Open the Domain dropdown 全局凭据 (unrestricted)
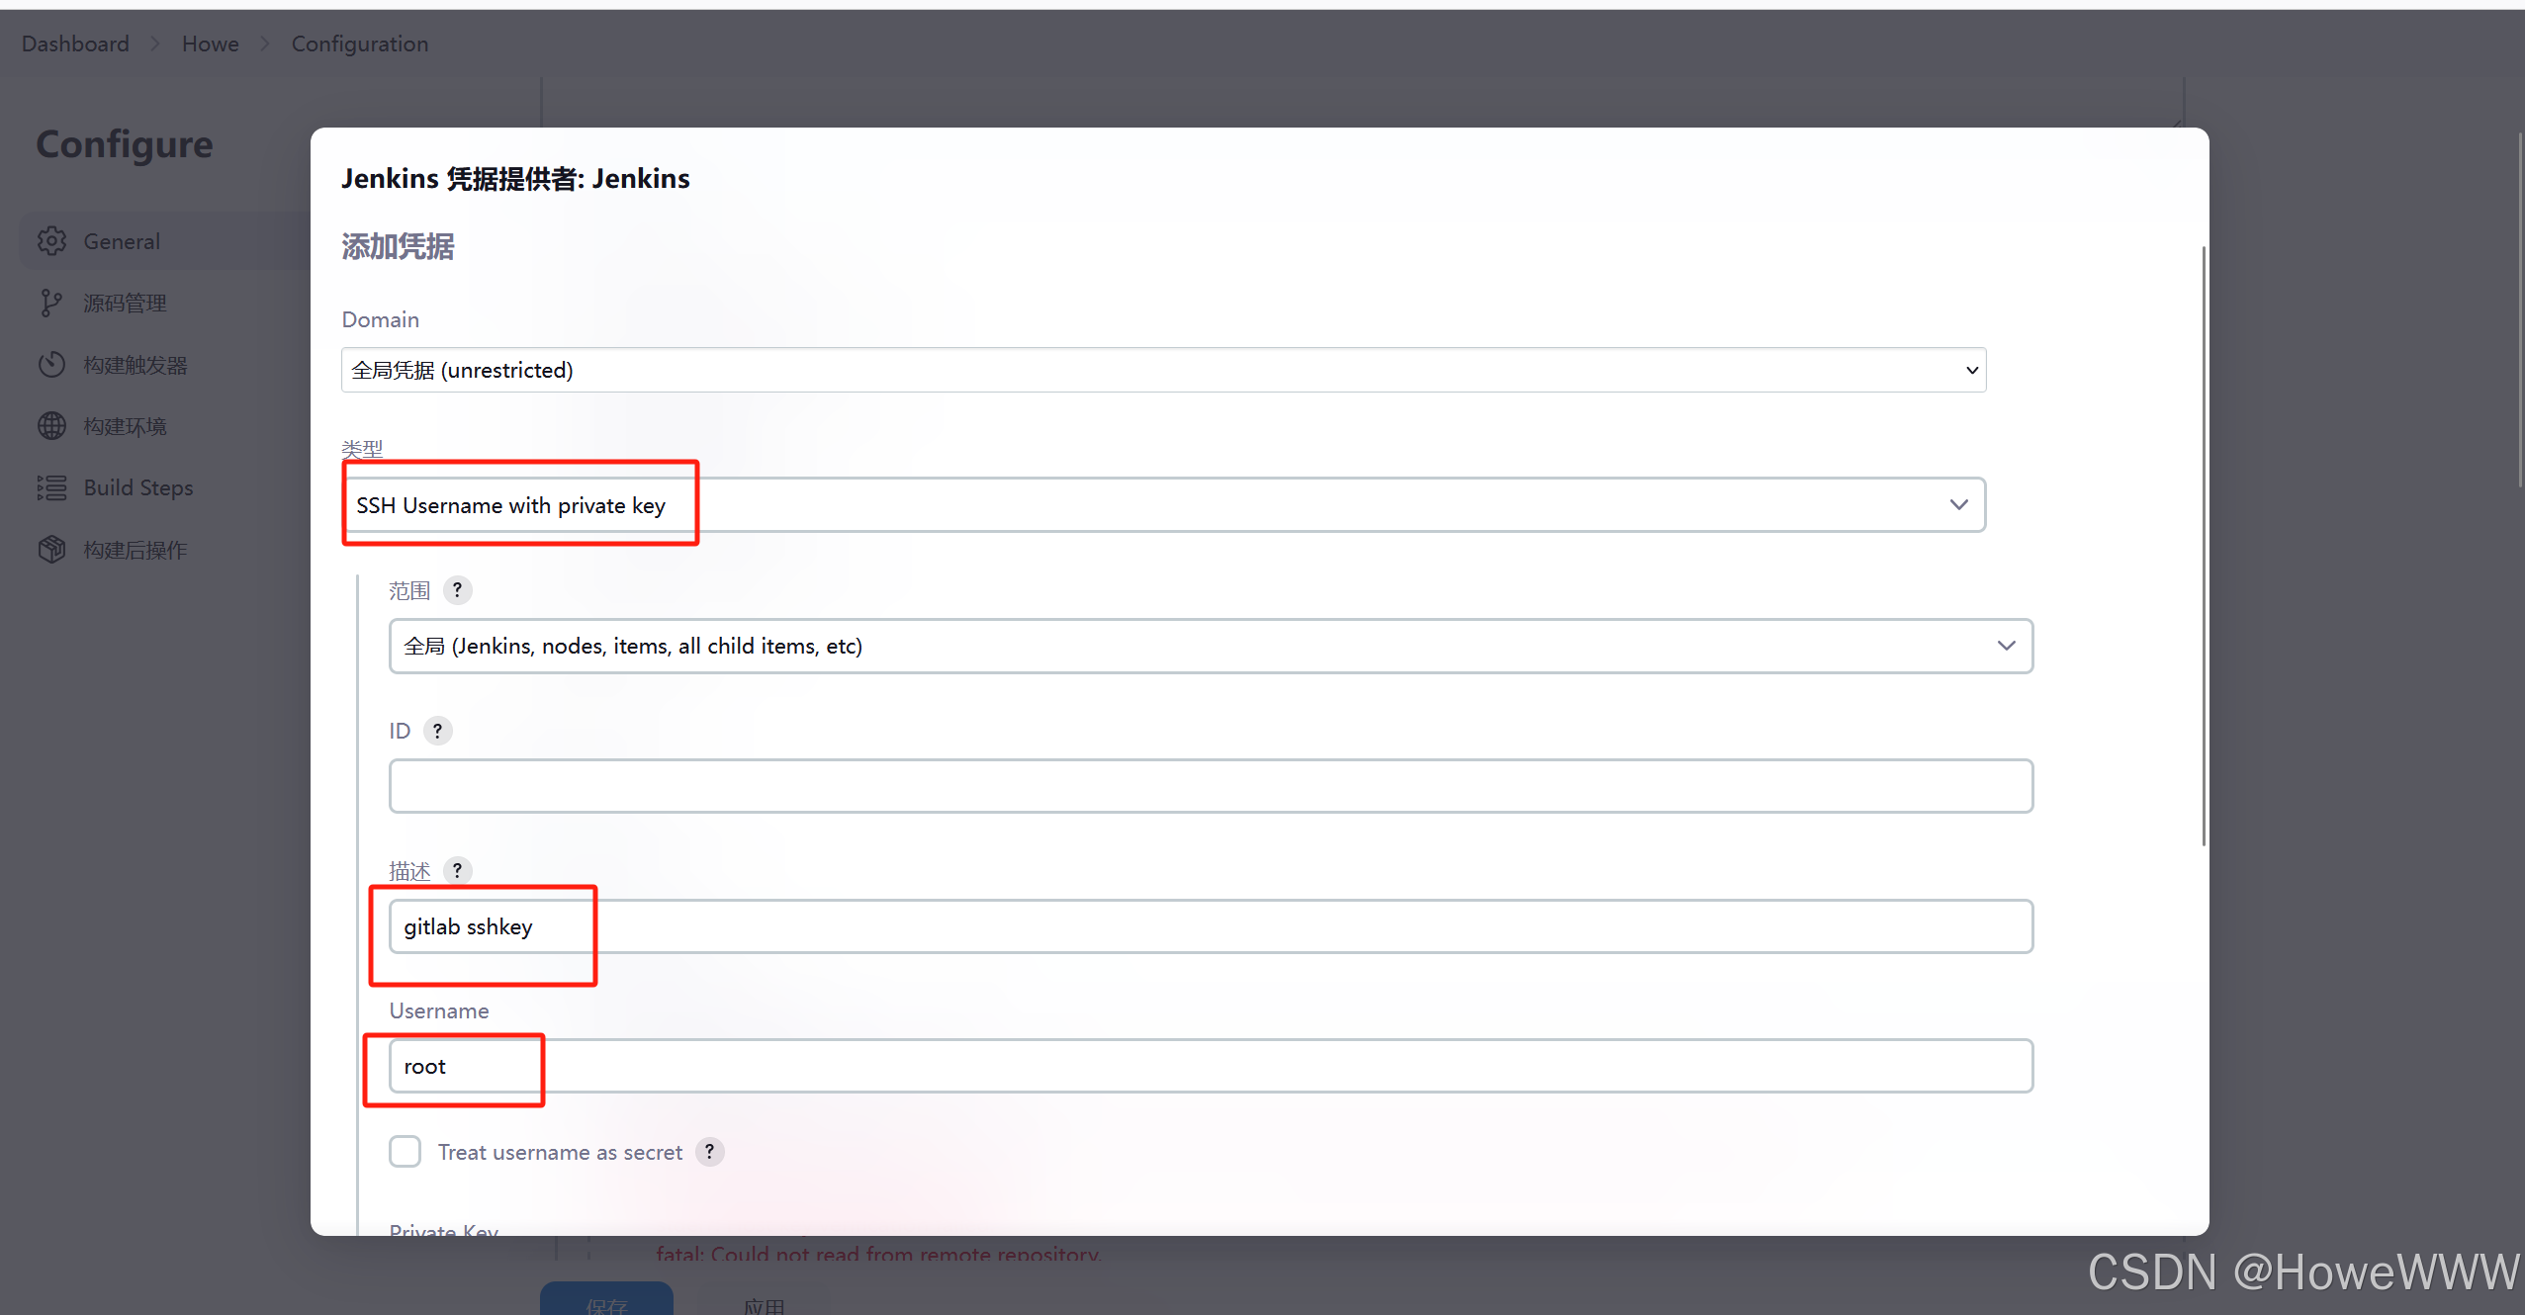The image size is (2525, 1315). pos(1163,370)
